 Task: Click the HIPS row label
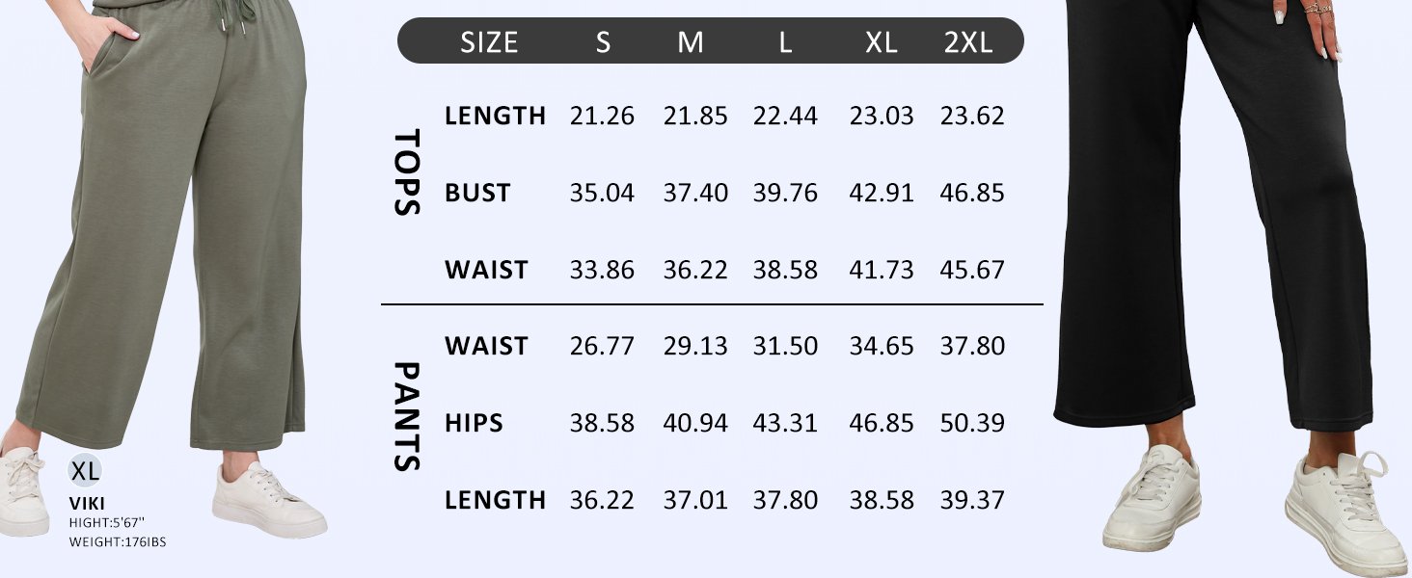[475, 423]
